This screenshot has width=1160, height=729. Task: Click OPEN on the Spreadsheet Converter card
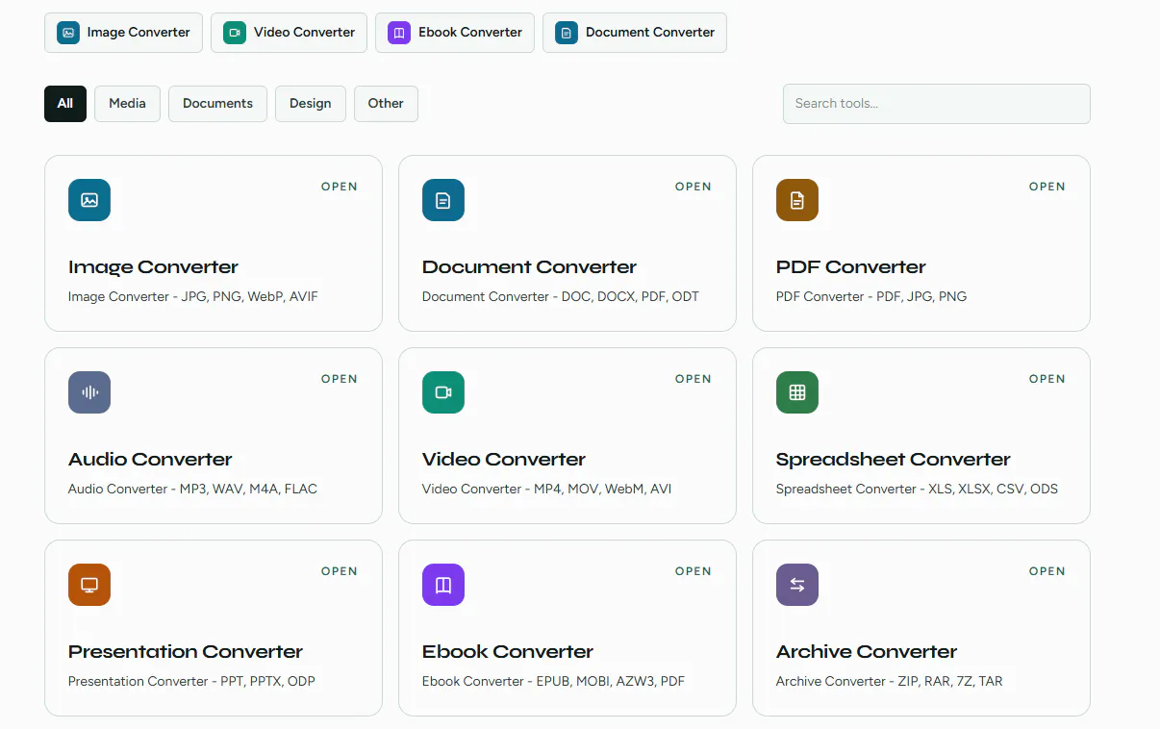(x=1047, y=379)
